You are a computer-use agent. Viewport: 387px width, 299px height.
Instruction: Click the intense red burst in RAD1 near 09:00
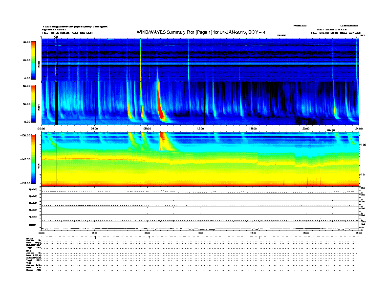pos(161,111)
